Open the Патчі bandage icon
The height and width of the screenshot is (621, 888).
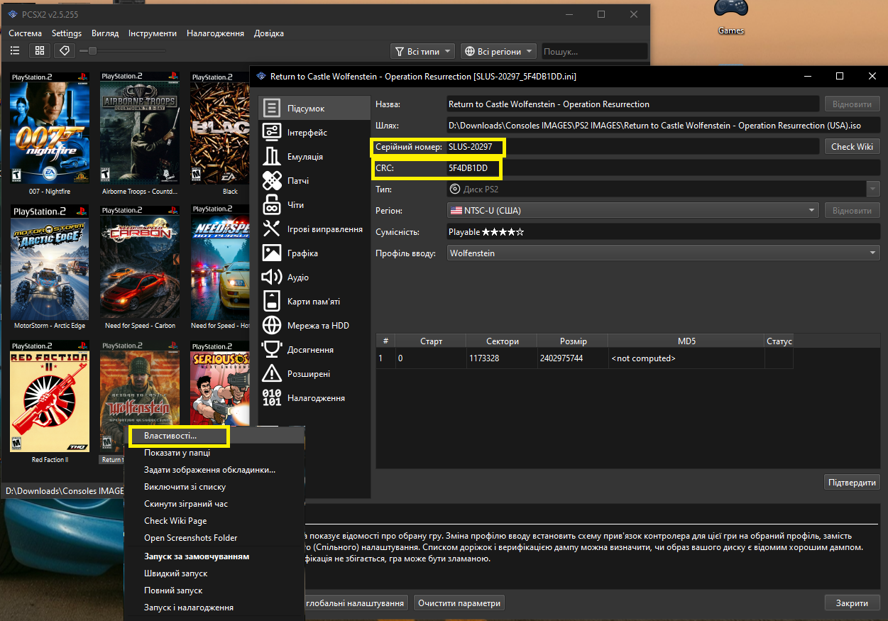(x=272, y=180)
